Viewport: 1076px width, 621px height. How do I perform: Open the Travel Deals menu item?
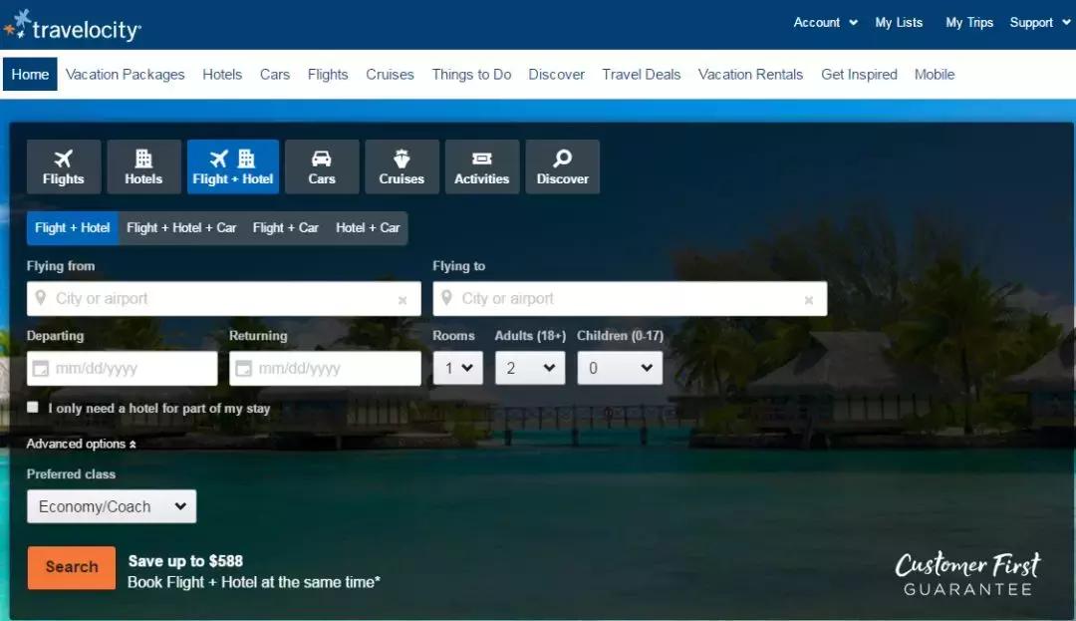tap(642, 75)
